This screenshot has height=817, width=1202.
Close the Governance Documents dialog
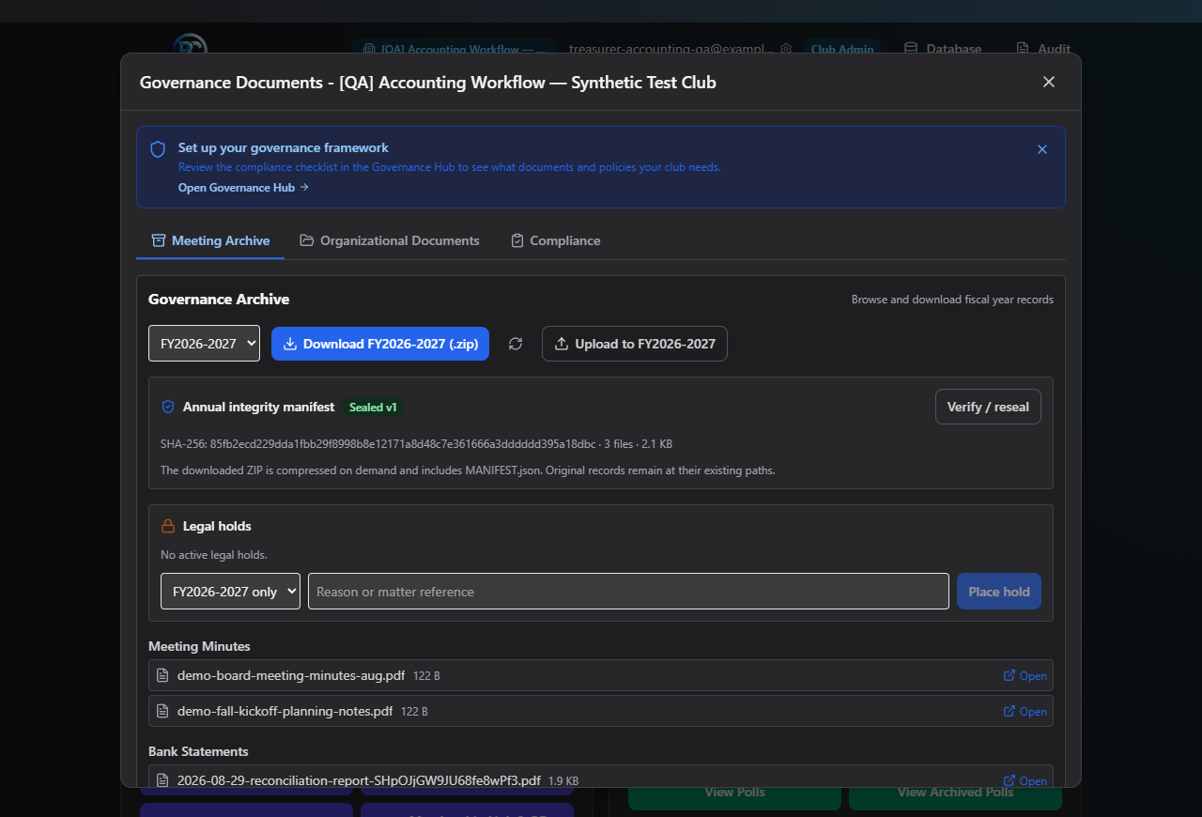pos(1049,82)
